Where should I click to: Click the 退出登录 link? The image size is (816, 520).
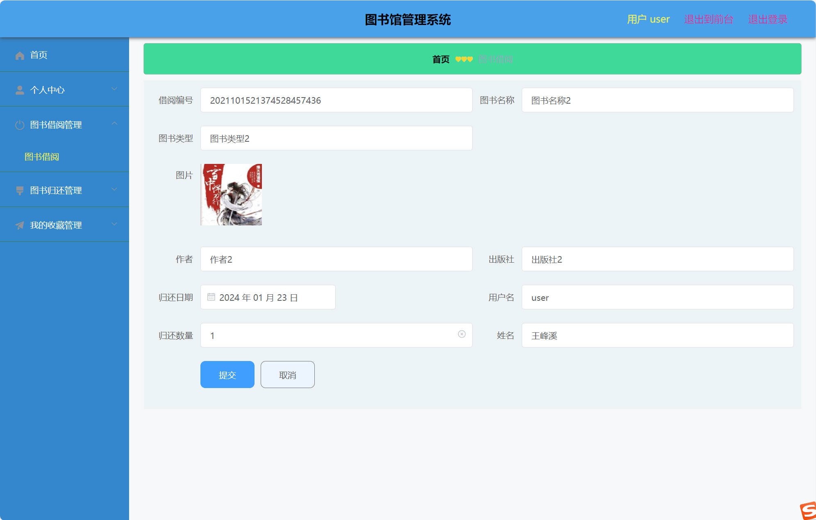coord(767,19)
